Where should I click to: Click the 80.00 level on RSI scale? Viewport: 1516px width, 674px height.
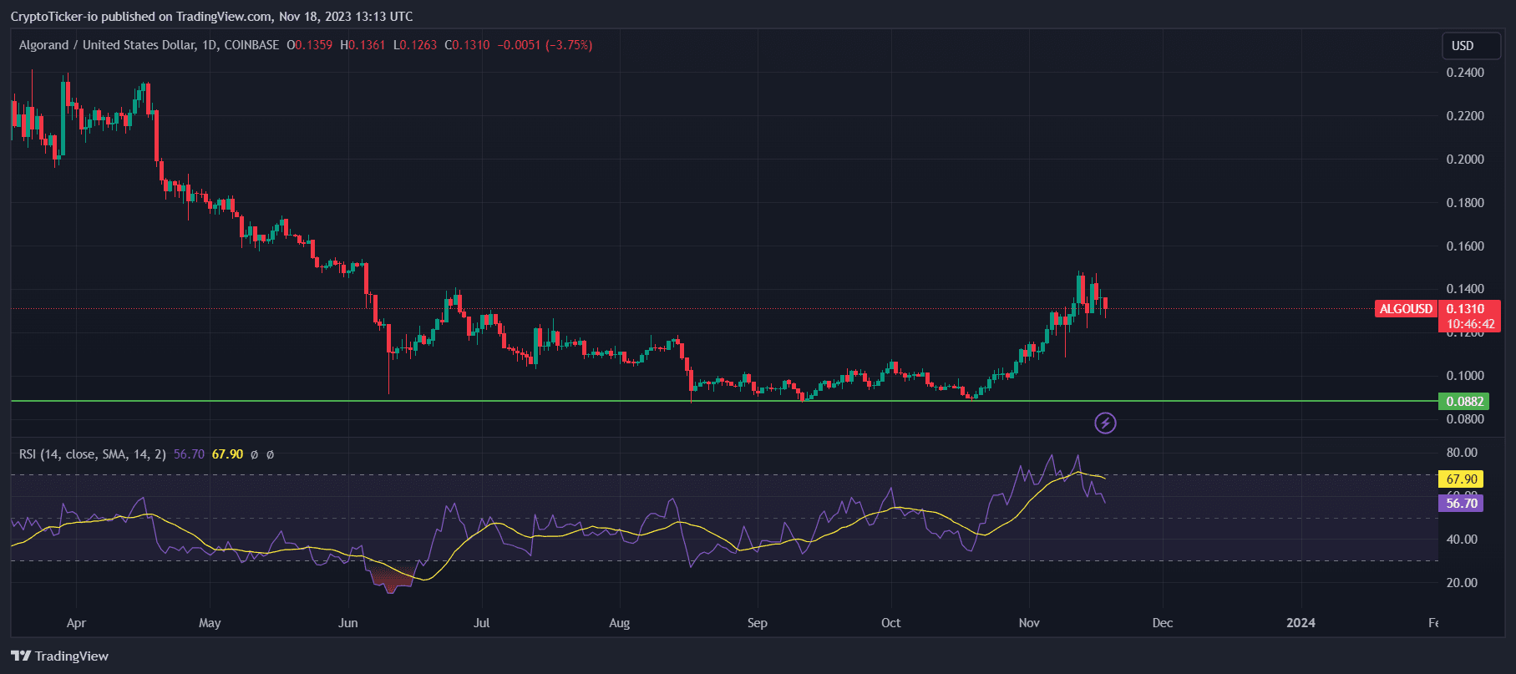pyautogui.click(x=1462, y=453)
